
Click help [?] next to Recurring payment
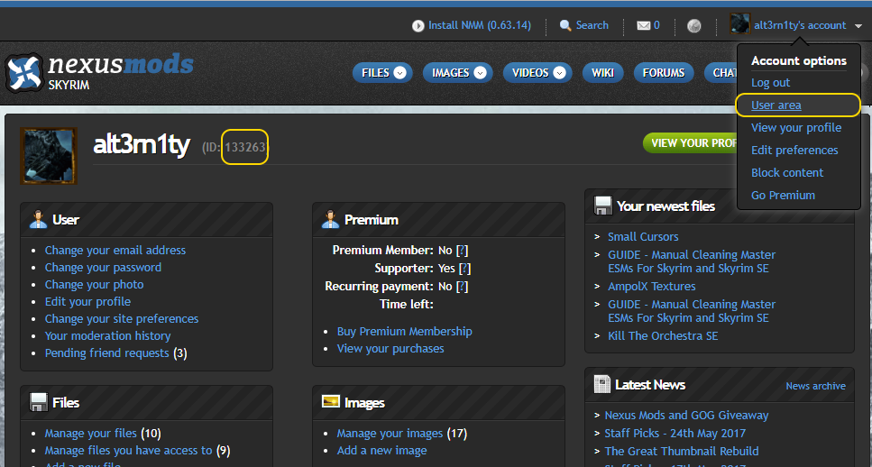(x=462, y=287)
